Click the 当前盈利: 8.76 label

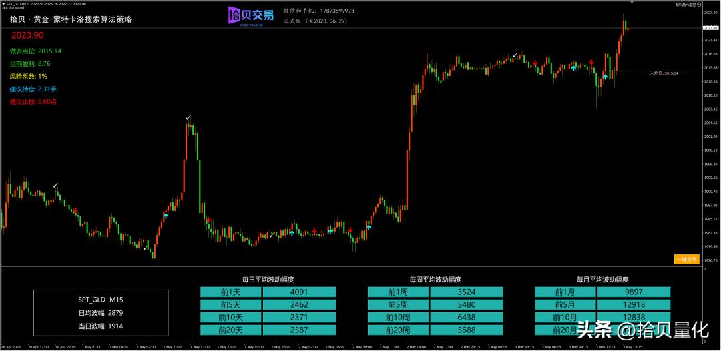[x=30, y=63]
